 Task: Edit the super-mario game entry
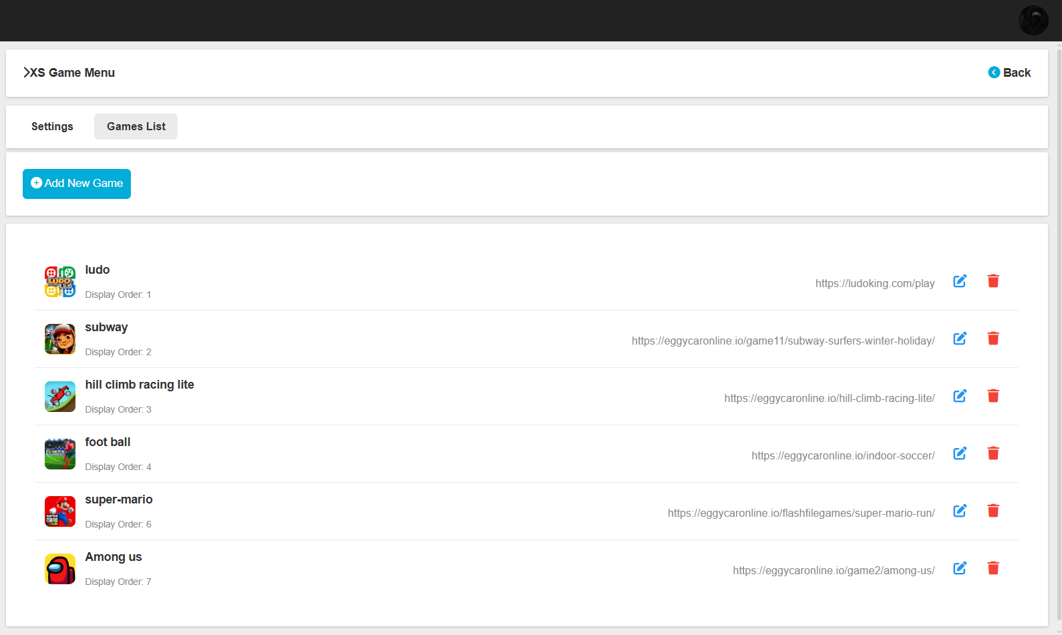tap(960, 511)
